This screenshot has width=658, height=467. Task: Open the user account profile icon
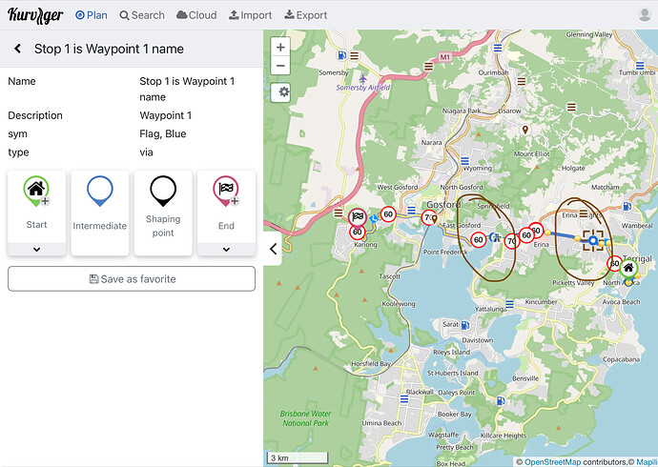pos(645,15)
